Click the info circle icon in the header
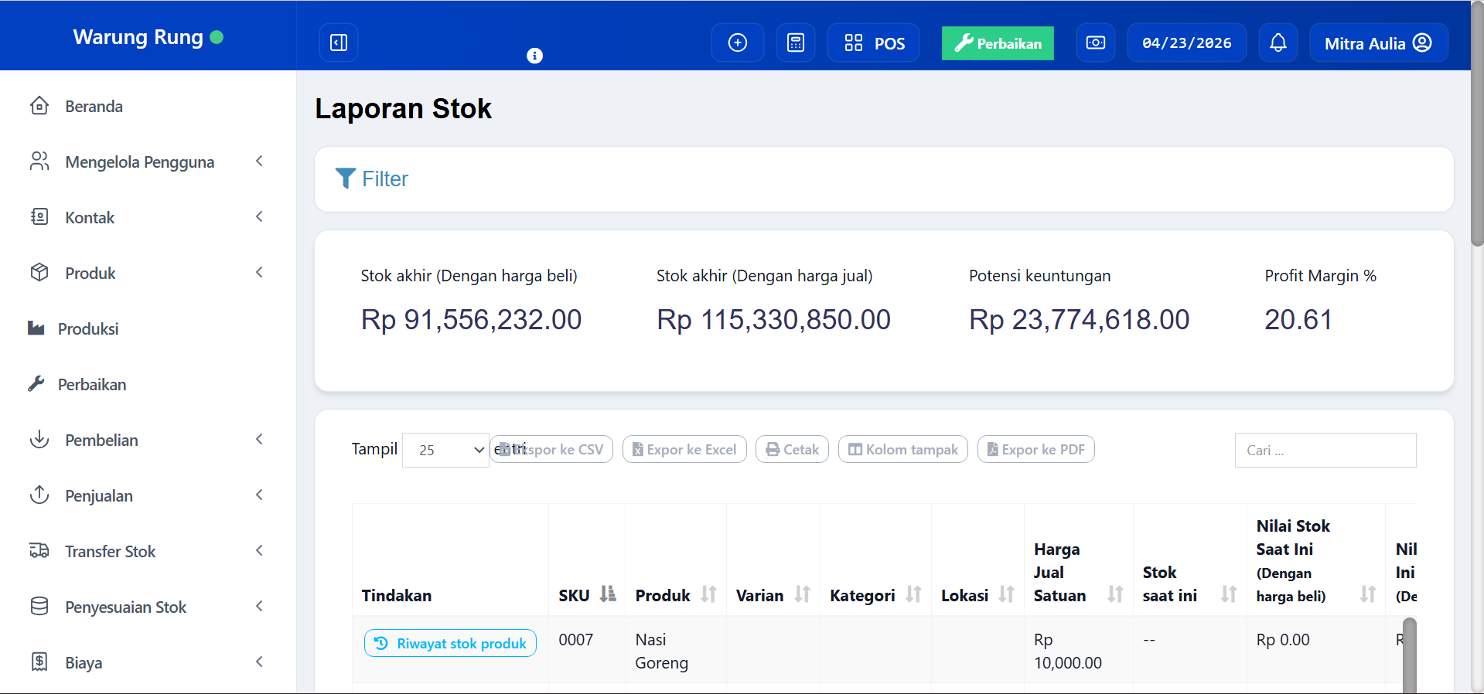1484x694 pixels. pyautogui.click(x=534, y=56)
